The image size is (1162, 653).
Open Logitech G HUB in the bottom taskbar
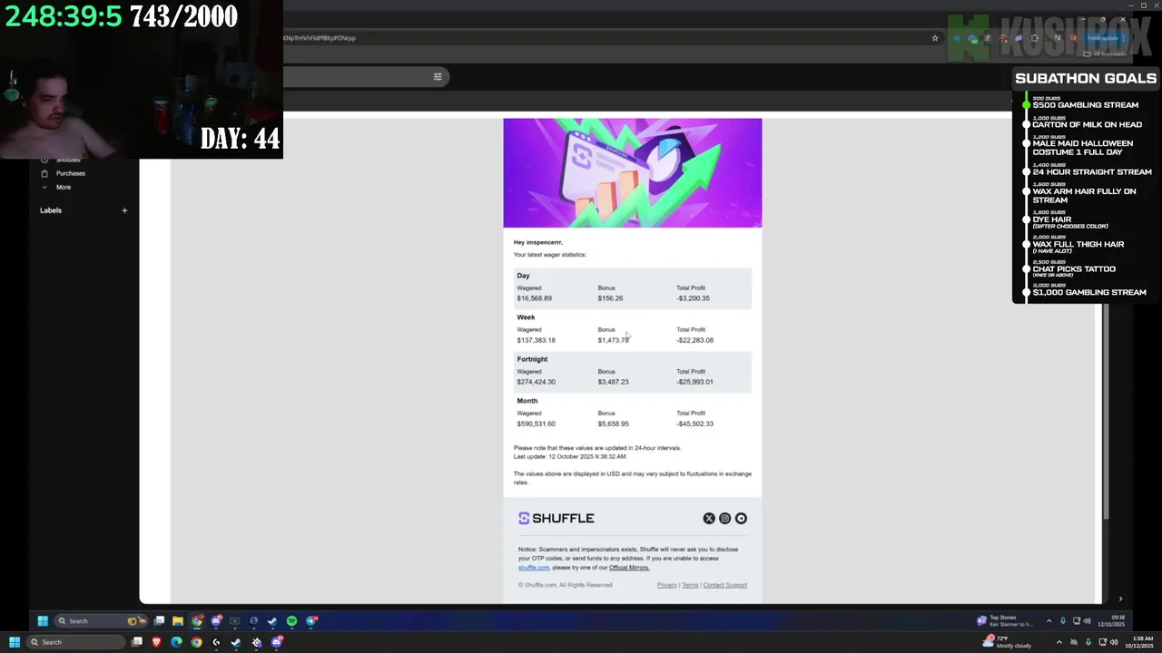(216, 642)
